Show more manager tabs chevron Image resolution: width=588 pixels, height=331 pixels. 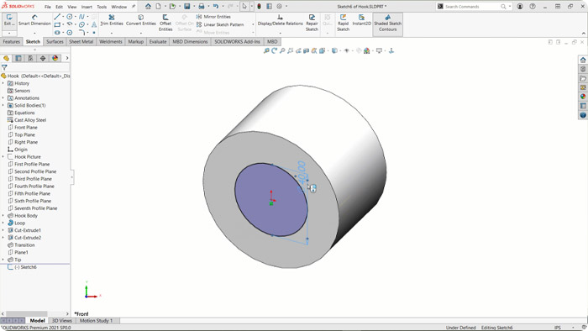(x=66, y=58)
